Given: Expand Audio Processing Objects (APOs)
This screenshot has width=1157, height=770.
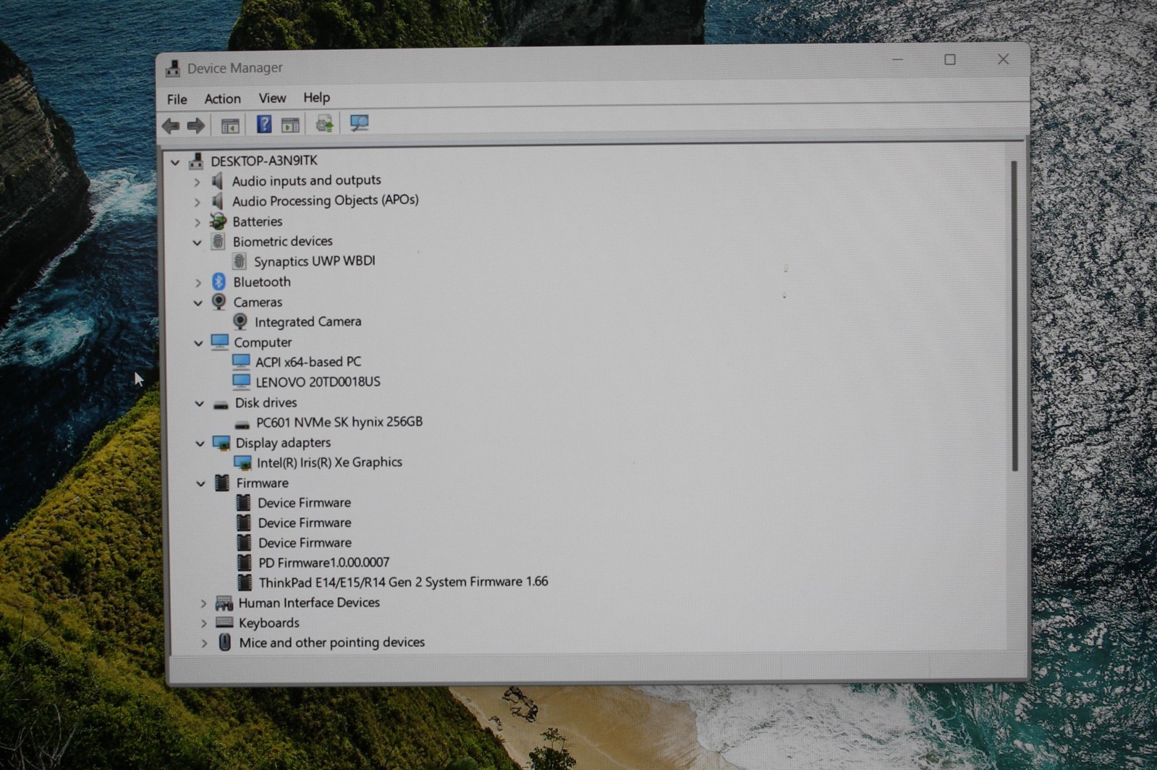Looking at the screenshot, I should point(197,203).
